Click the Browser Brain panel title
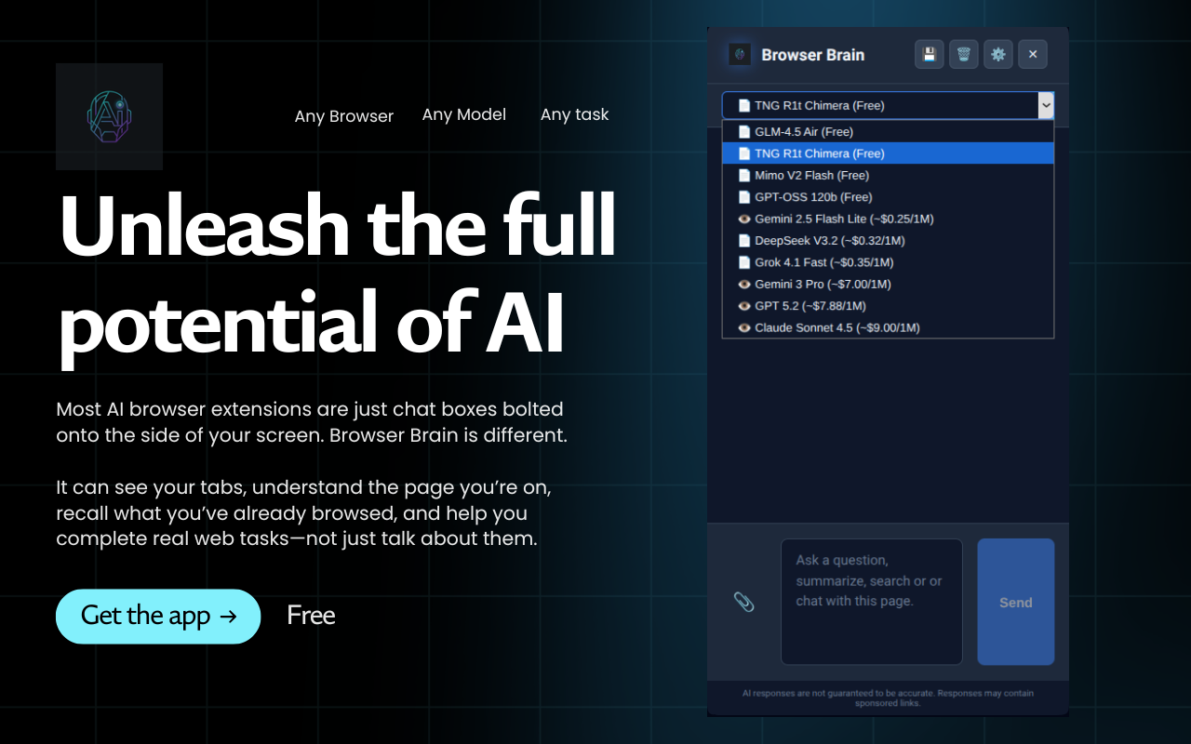The image size is (1191, 744). coord(812,55)
